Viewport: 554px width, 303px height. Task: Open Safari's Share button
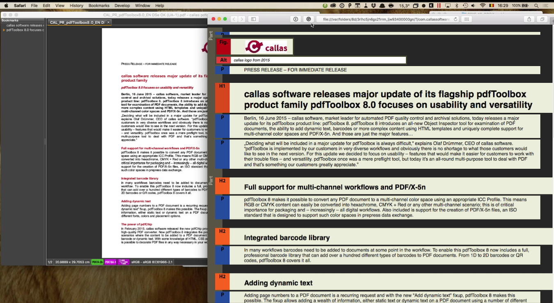pos(529,19)
